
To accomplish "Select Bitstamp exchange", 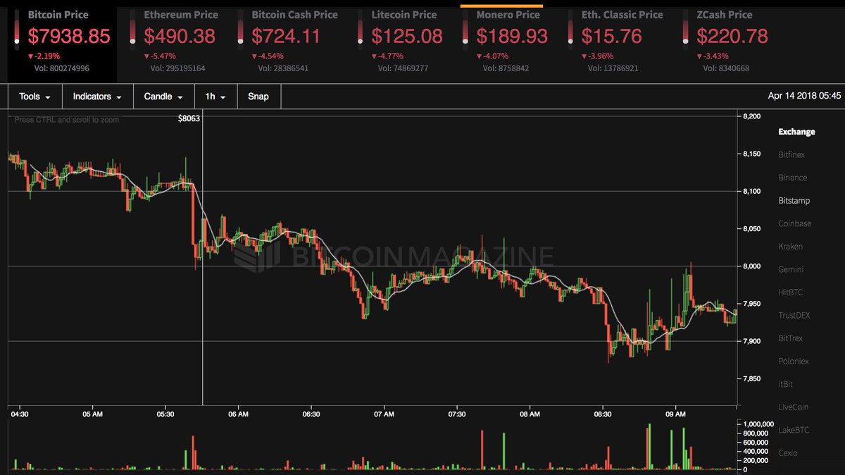I will 794,201.
